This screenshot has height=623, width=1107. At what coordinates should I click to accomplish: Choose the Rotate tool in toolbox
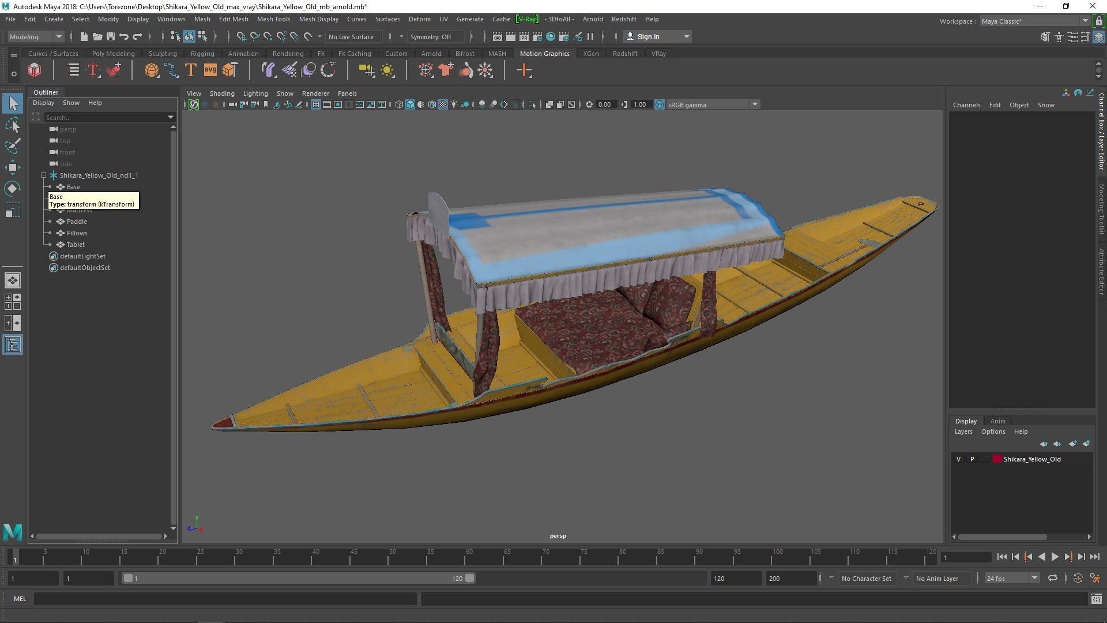(x=13, y=189)
